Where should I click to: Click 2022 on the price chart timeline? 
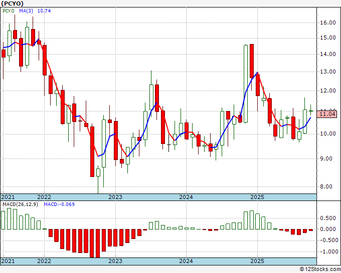pos(44,197)
